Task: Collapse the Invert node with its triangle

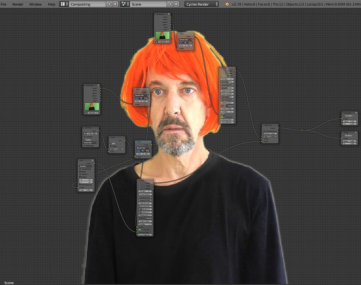Action: point(110,137)
